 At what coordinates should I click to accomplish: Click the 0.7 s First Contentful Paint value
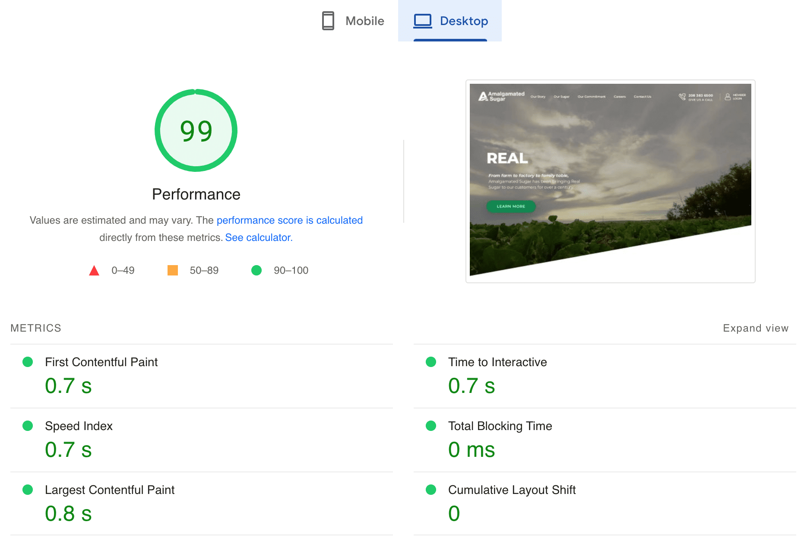[x=68, y=386]
